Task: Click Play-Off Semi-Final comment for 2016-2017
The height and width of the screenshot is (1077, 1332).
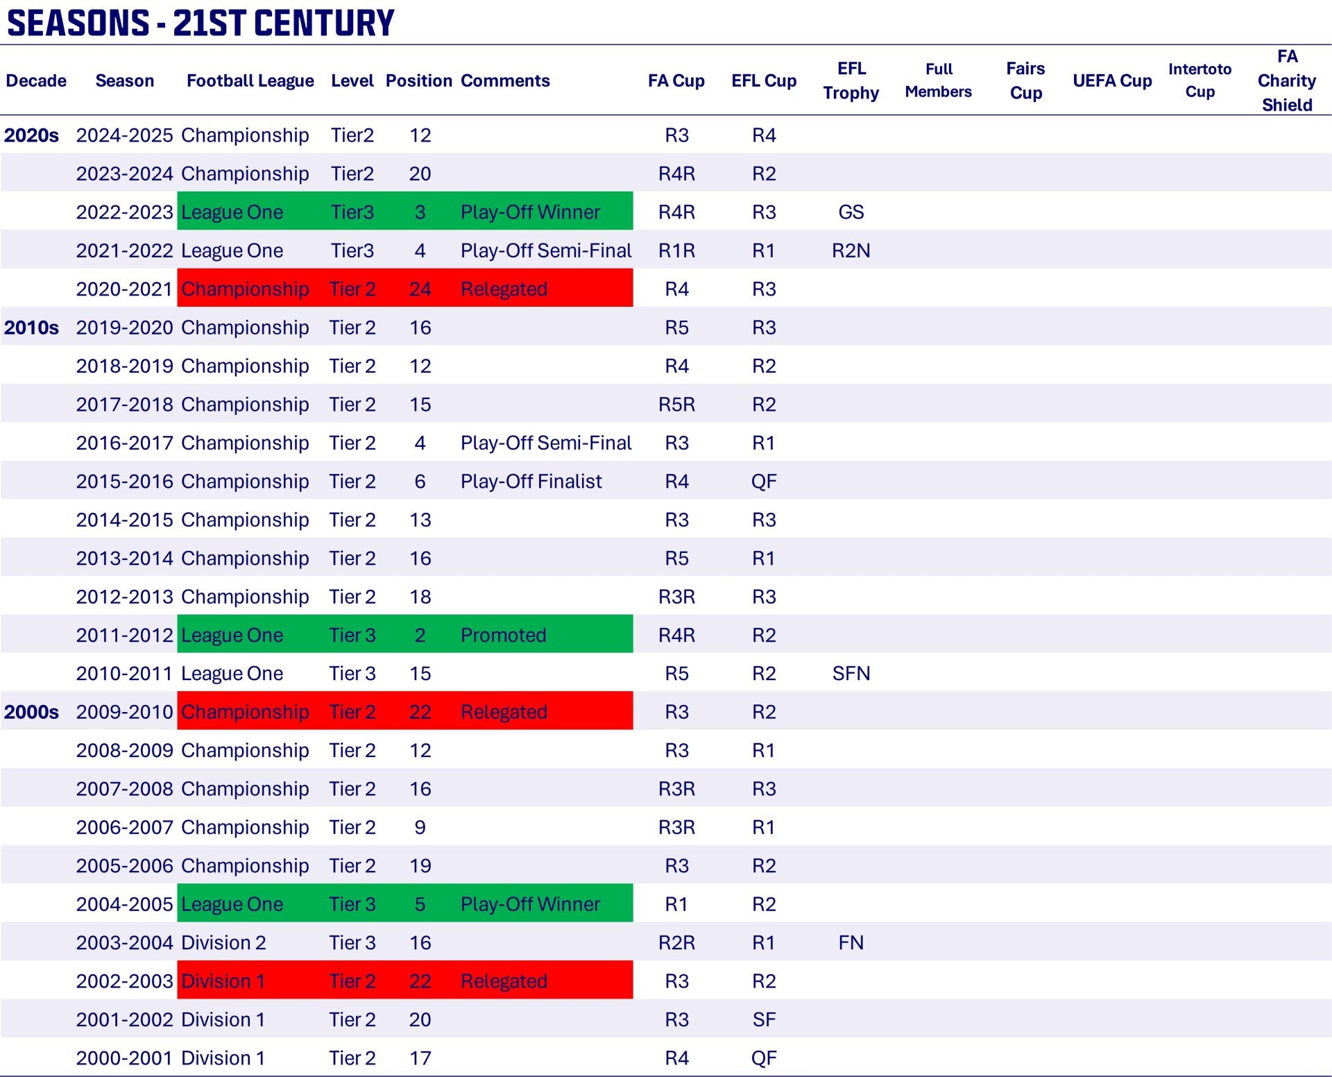Action: (x=546, y=443)
